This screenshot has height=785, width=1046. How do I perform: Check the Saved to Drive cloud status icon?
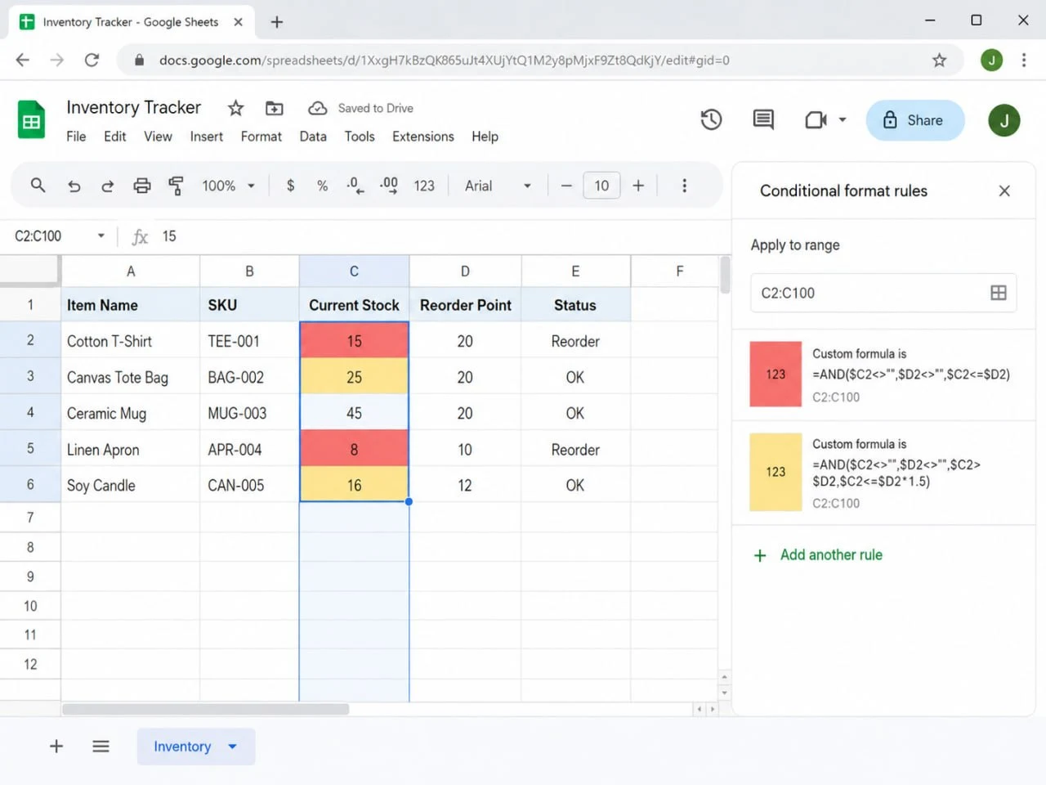[317, 108]
